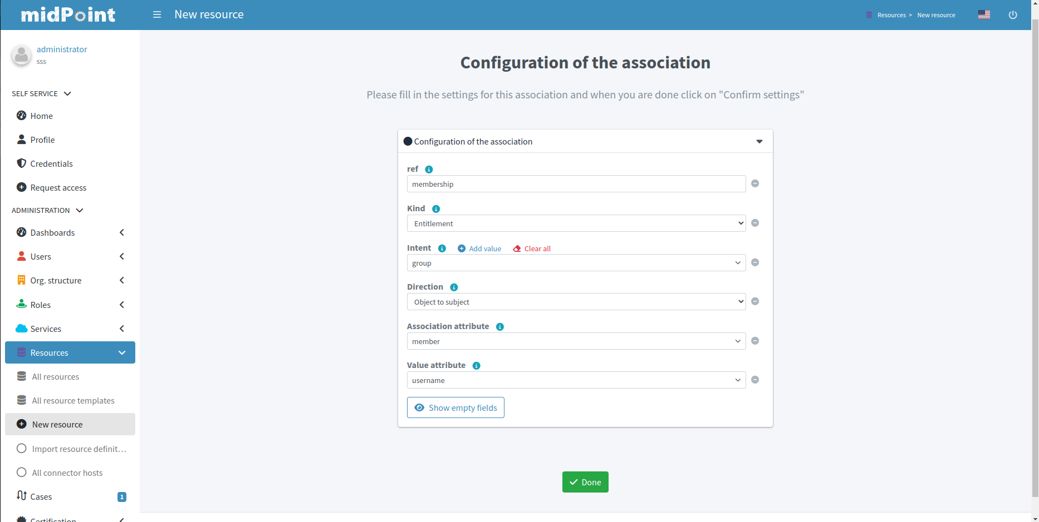Select the Credentials shield icon
Image resolution: width=1039 pixels, height=522 pixels.
(x=21, y=163)
